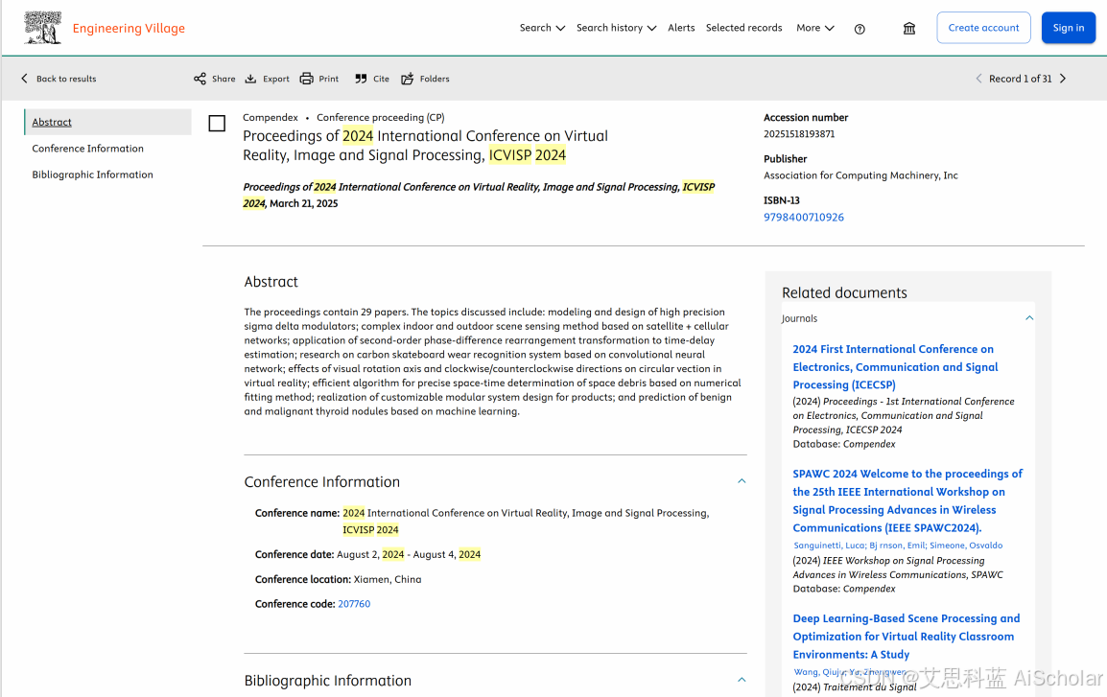Open Selected records in navigation
The height and width of the screenshot is (697, 1107).
pos(744,28)
